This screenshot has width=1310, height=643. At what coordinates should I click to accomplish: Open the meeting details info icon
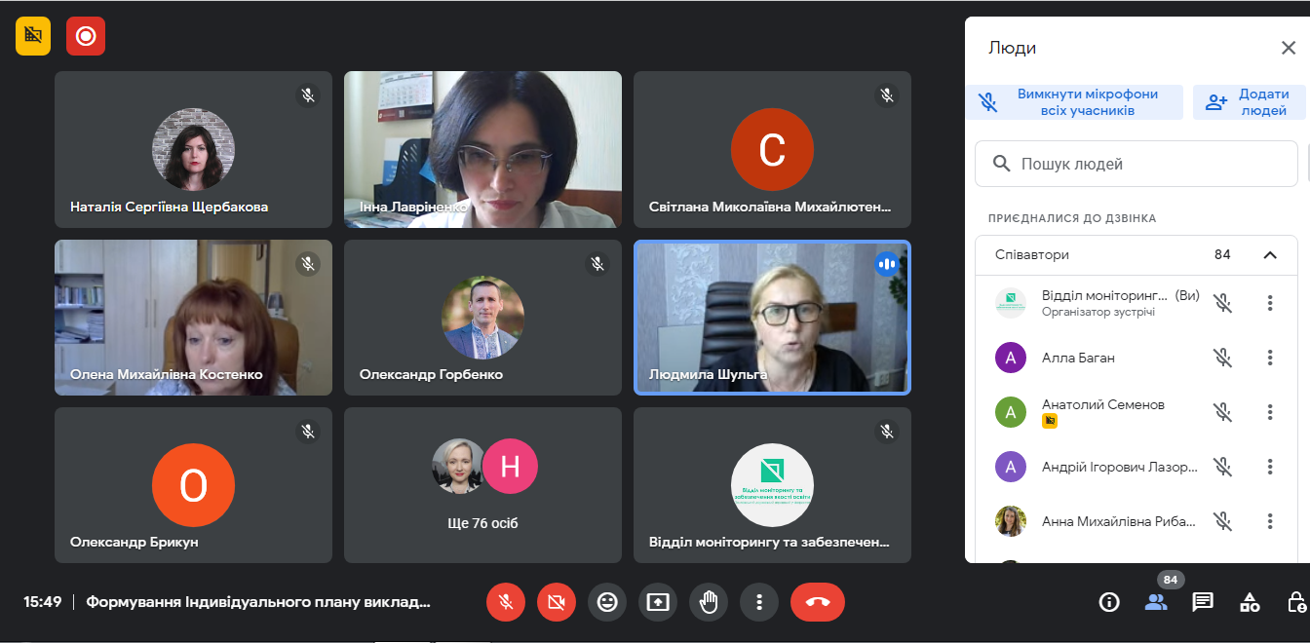(1109, 602)
